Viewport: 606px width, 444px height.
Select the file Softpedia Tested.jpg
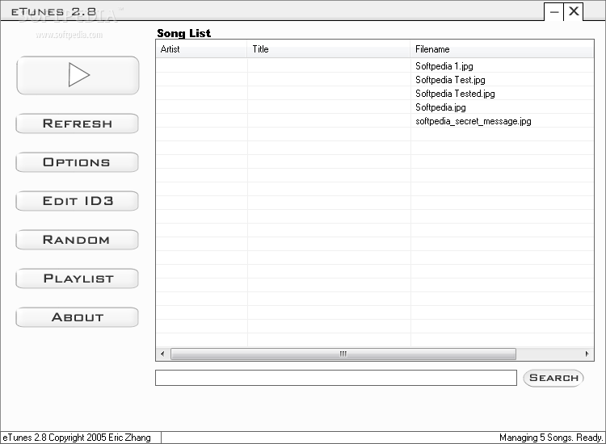pyautogui.click(x=455, y=94)
